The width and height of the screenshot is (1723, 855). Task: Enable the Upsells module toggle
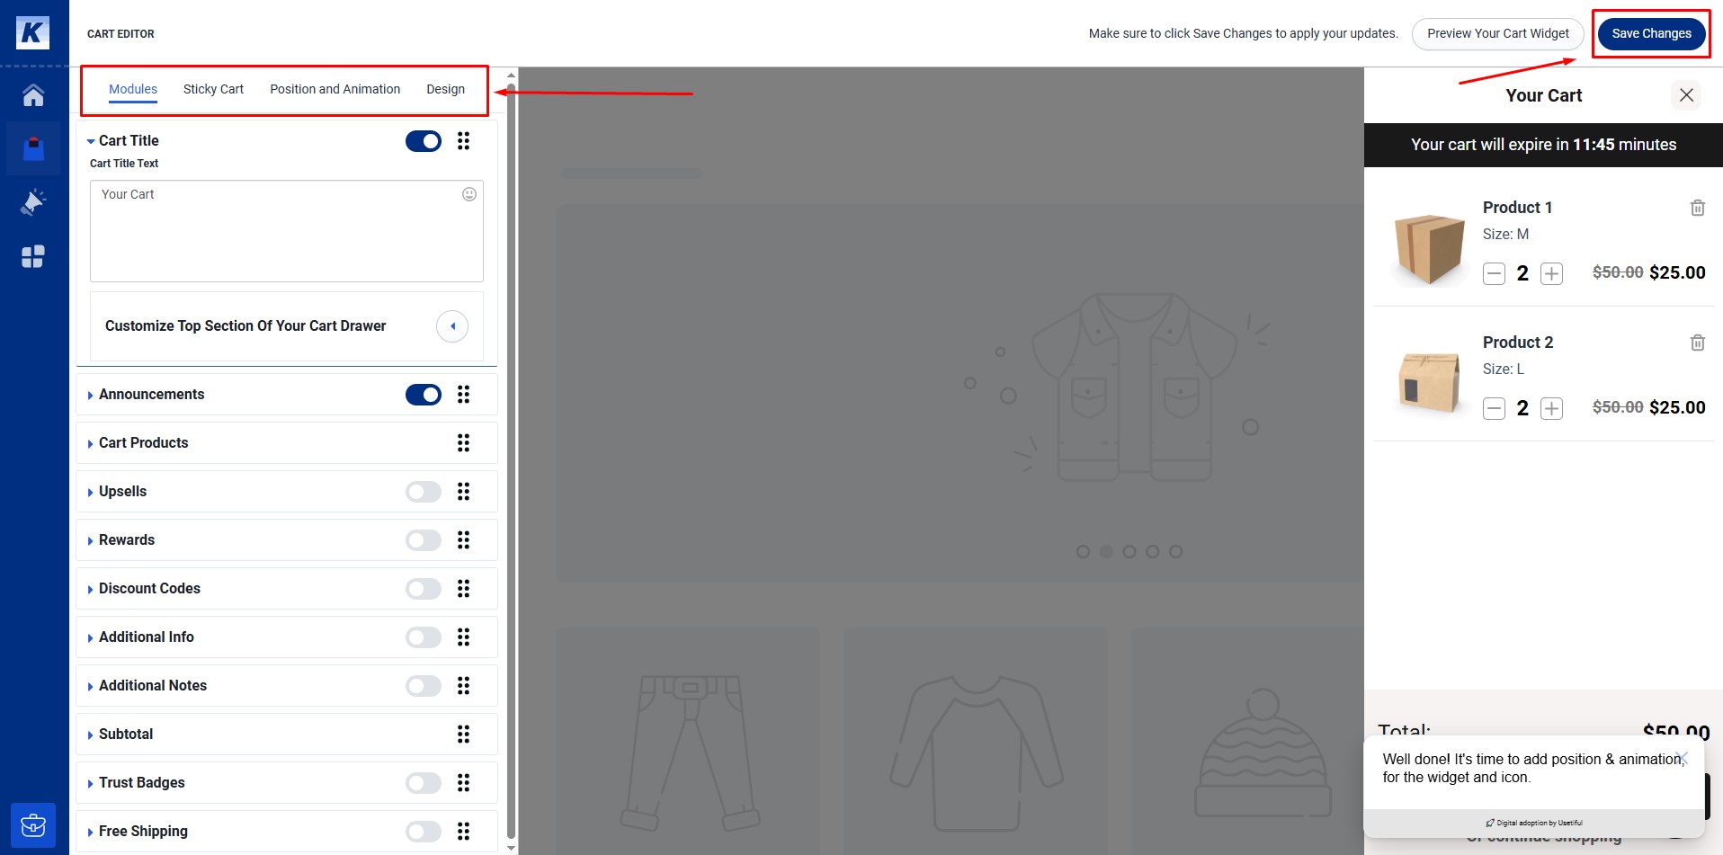point(423,492)
